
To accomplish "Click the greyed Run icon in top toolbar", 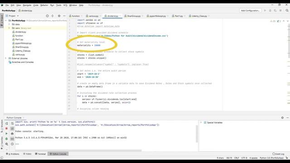I will click(x=265, y=10).
